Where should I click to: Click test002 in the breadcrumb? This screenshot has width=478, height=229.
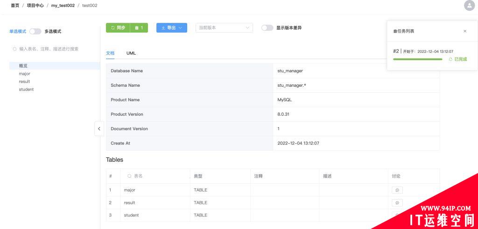[x=90, y=6]
